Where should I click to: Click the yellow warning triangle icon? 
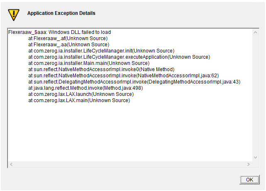click(x=14, y=15)
